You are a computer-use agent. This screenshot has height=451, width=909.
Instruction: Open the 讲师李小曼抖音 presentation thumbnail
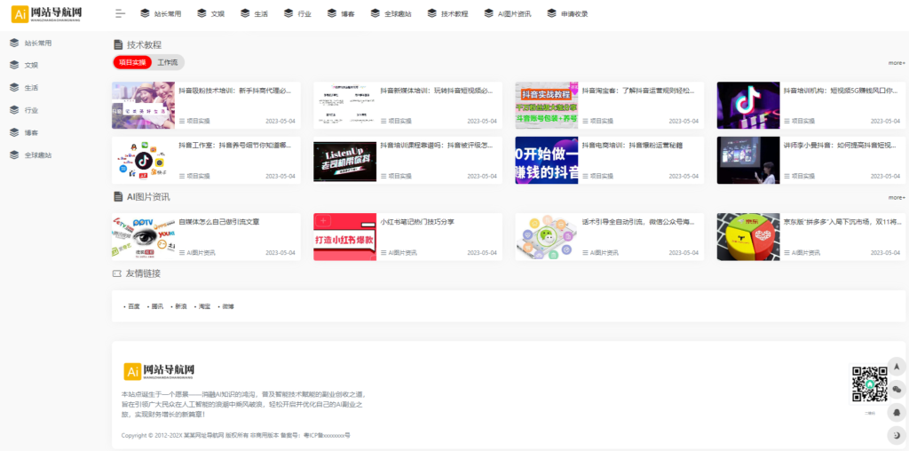pos(748,160)
